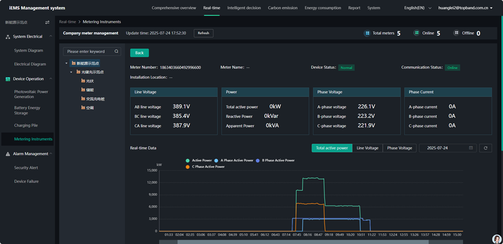Image resolution: width=503 pixels, height=244 pixels.
Task: Open Comprehensive overview tab
Action: 174,8
